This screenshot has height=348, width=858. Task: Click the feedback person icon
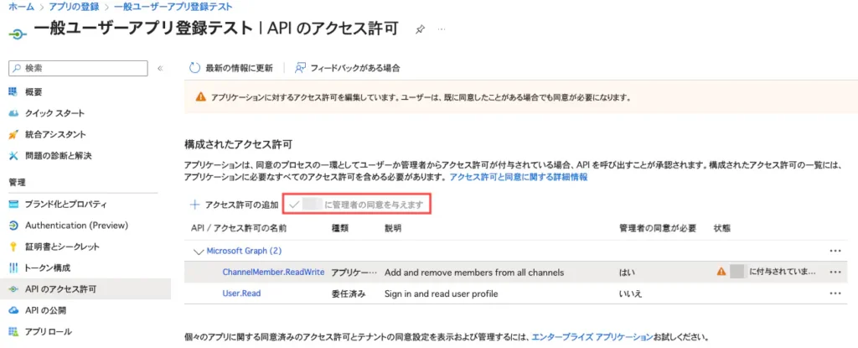tap(300, 68)
